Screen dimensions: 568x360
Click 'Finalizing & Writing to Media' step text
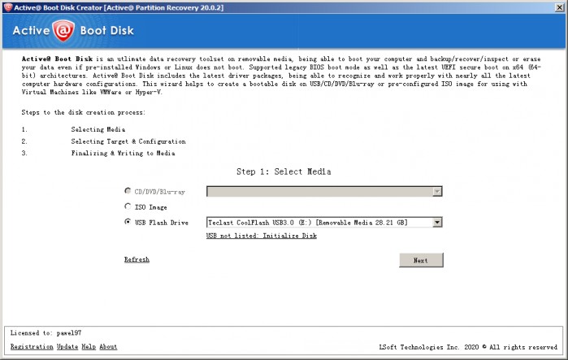click(x=123, y=154)
